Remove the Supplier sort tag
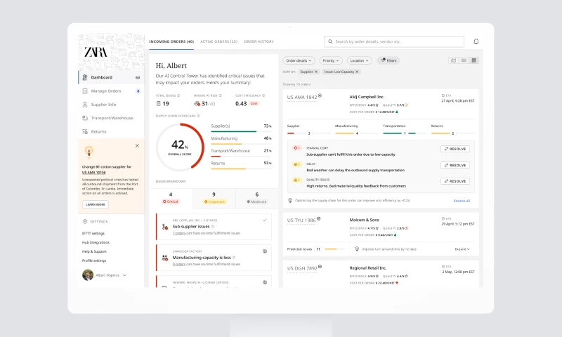The image size is (562, 337). coord(316,72)
